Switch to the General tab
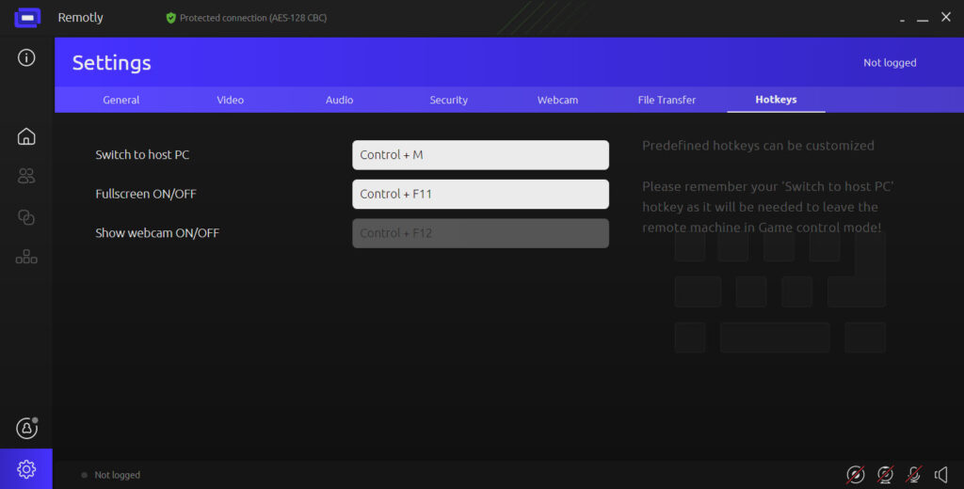The width and height of the screenshot is (964, 489). (121, 100)
